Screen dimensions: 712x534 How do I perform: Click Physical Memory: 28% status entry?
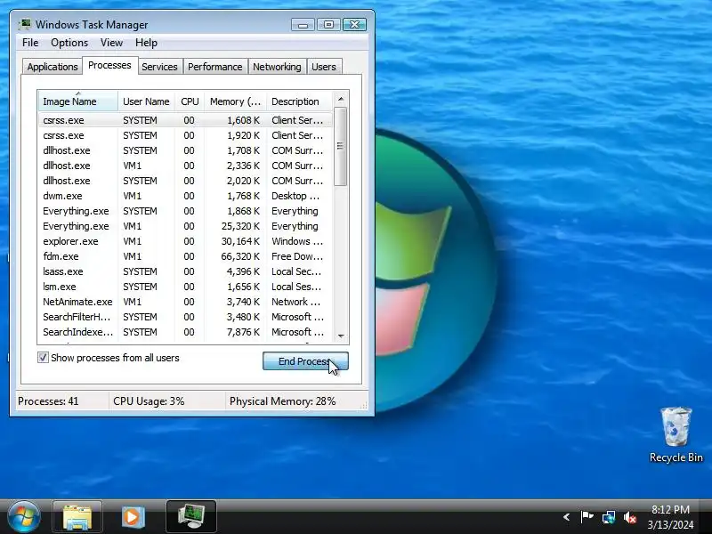282,401
